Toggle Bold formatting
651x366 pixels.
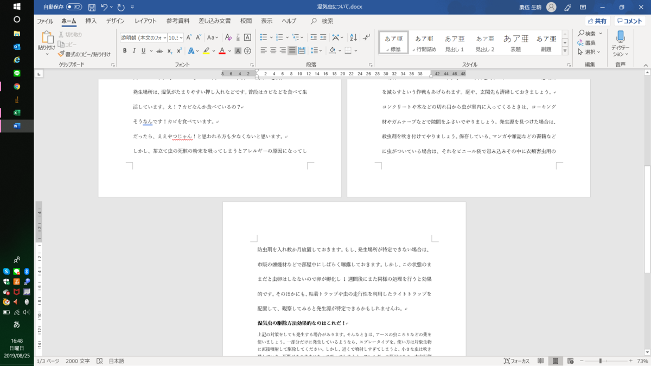(x=125, y=51)
